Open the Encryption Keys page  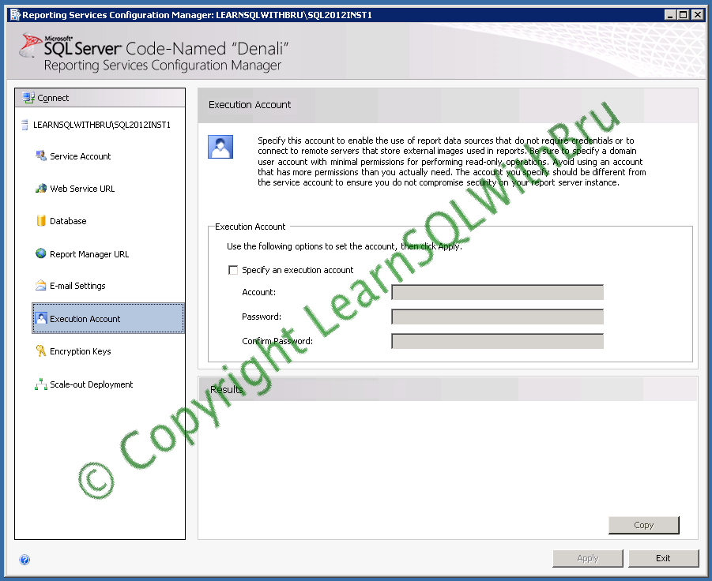tap(80, 351)
